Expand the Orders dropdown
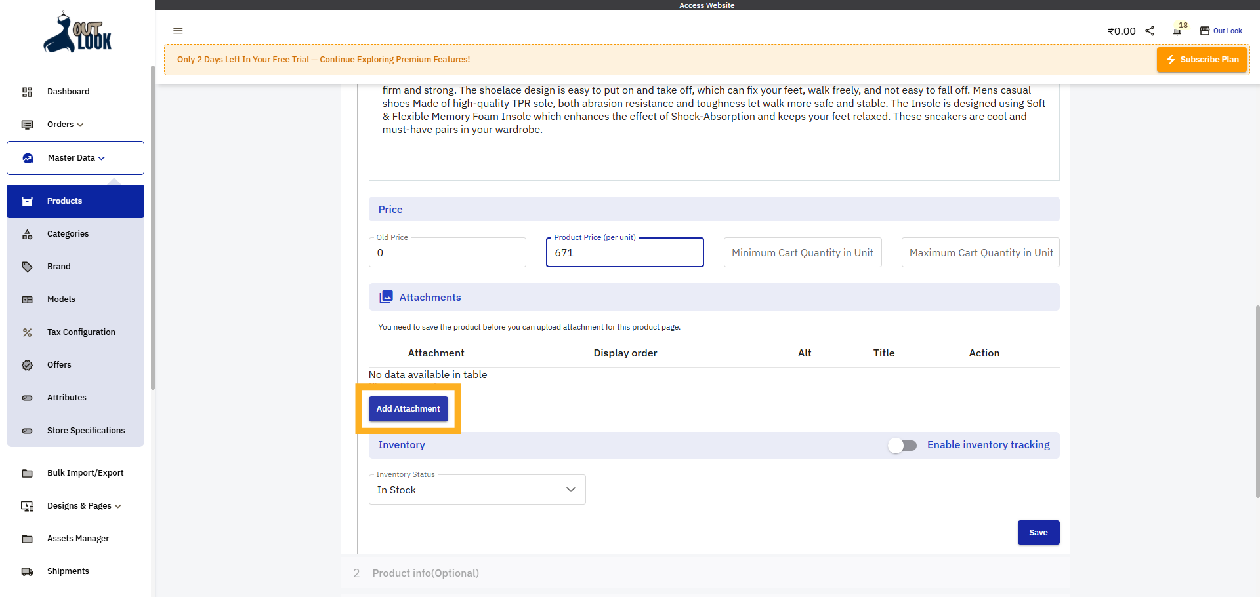Viewport: 1260px width, 597px height. click(x=64, y=125)
